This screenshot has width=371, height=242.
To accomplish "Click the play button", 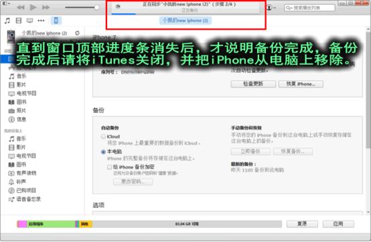I will pyautogui.click(x=33, y=7).
